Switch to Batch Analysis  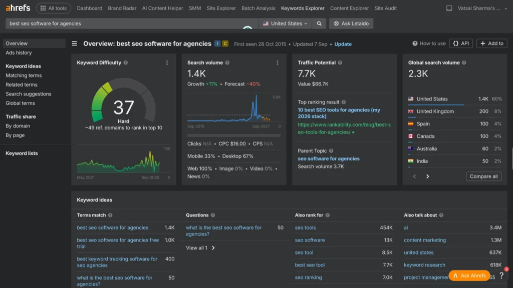pyautogui.click(x=259, y=8)
